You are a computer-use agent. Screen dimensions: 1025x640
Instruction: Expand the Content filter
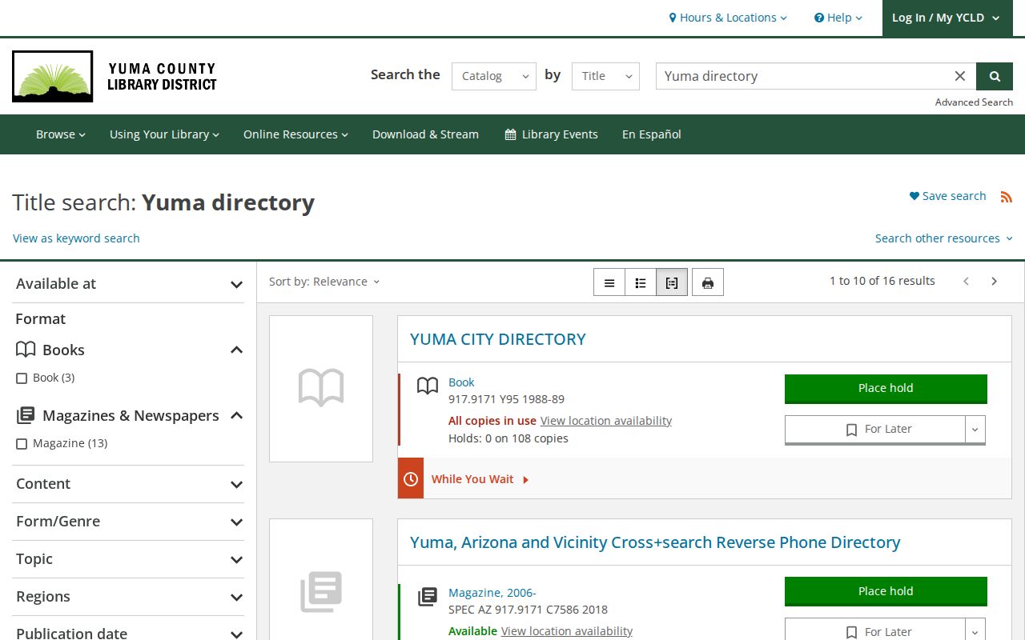128,484
